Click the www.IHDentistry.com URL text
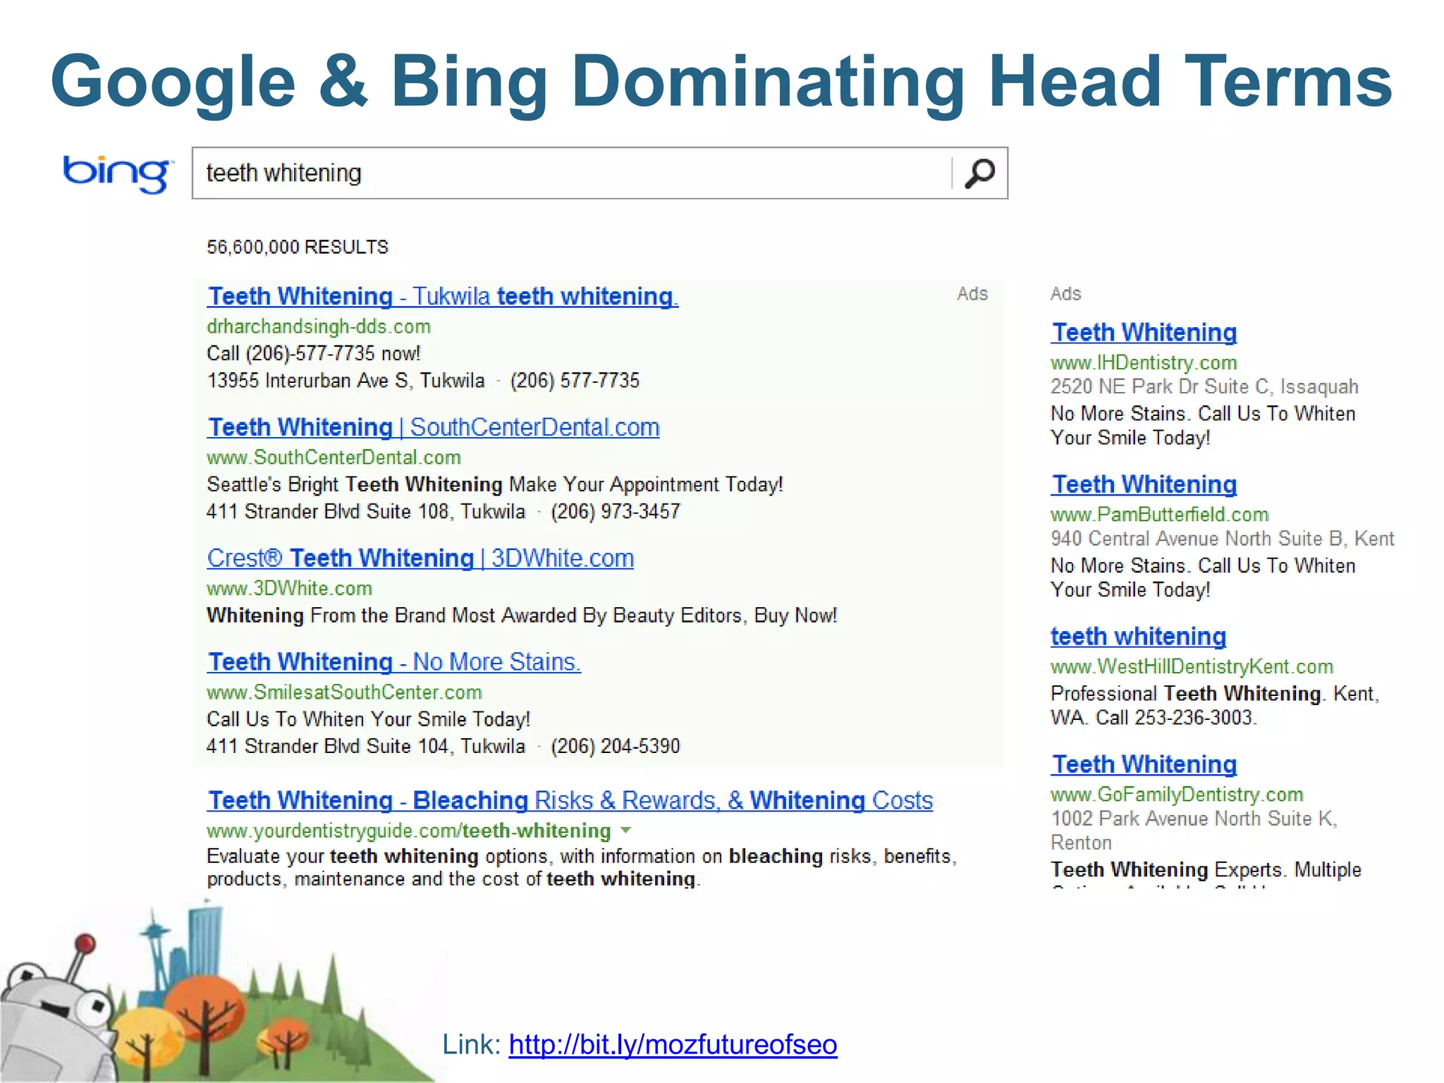 [x=1144, y=362]
